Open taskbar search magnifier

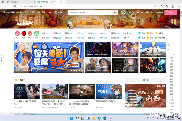(77, 118)
